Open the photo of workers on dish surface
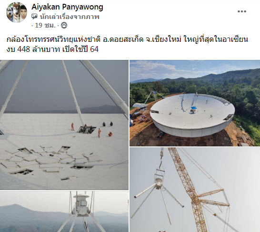260x232 pixels. 64,125
